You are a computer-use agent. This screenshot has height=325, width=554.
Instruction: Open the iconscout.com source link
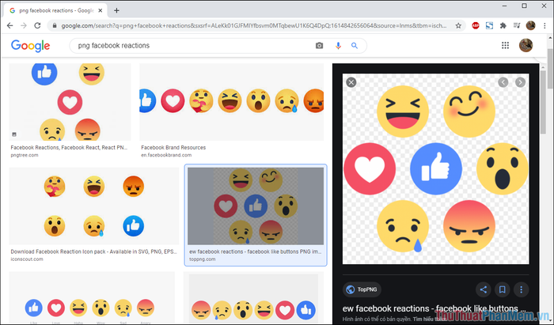click(27, 259)
